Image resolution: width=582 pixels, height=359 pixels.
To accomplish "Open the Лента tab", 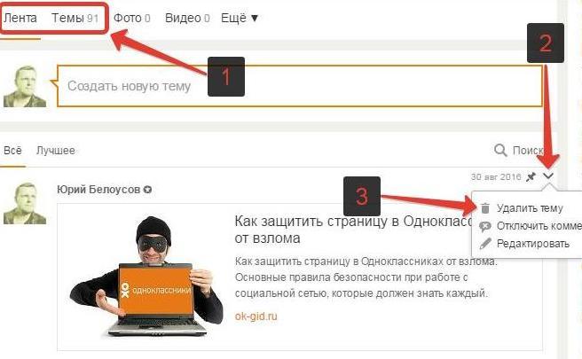I will tap(20, 18).
